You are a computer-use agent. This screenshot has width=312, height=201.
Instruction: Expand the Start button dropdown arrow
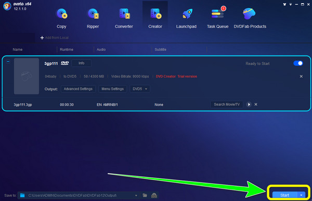301,195
